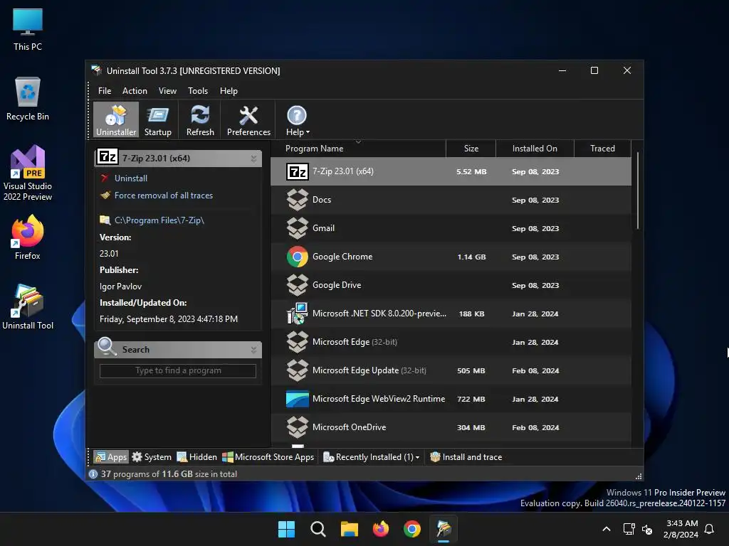Screen dimensions: 729x546
Task: Open the Tools menu
Action: click(x=198, y=91)
